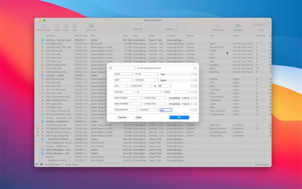Select the 009 Programmed.m4a file row
This screenshot has height=189, width=302.
coord(153,97)
